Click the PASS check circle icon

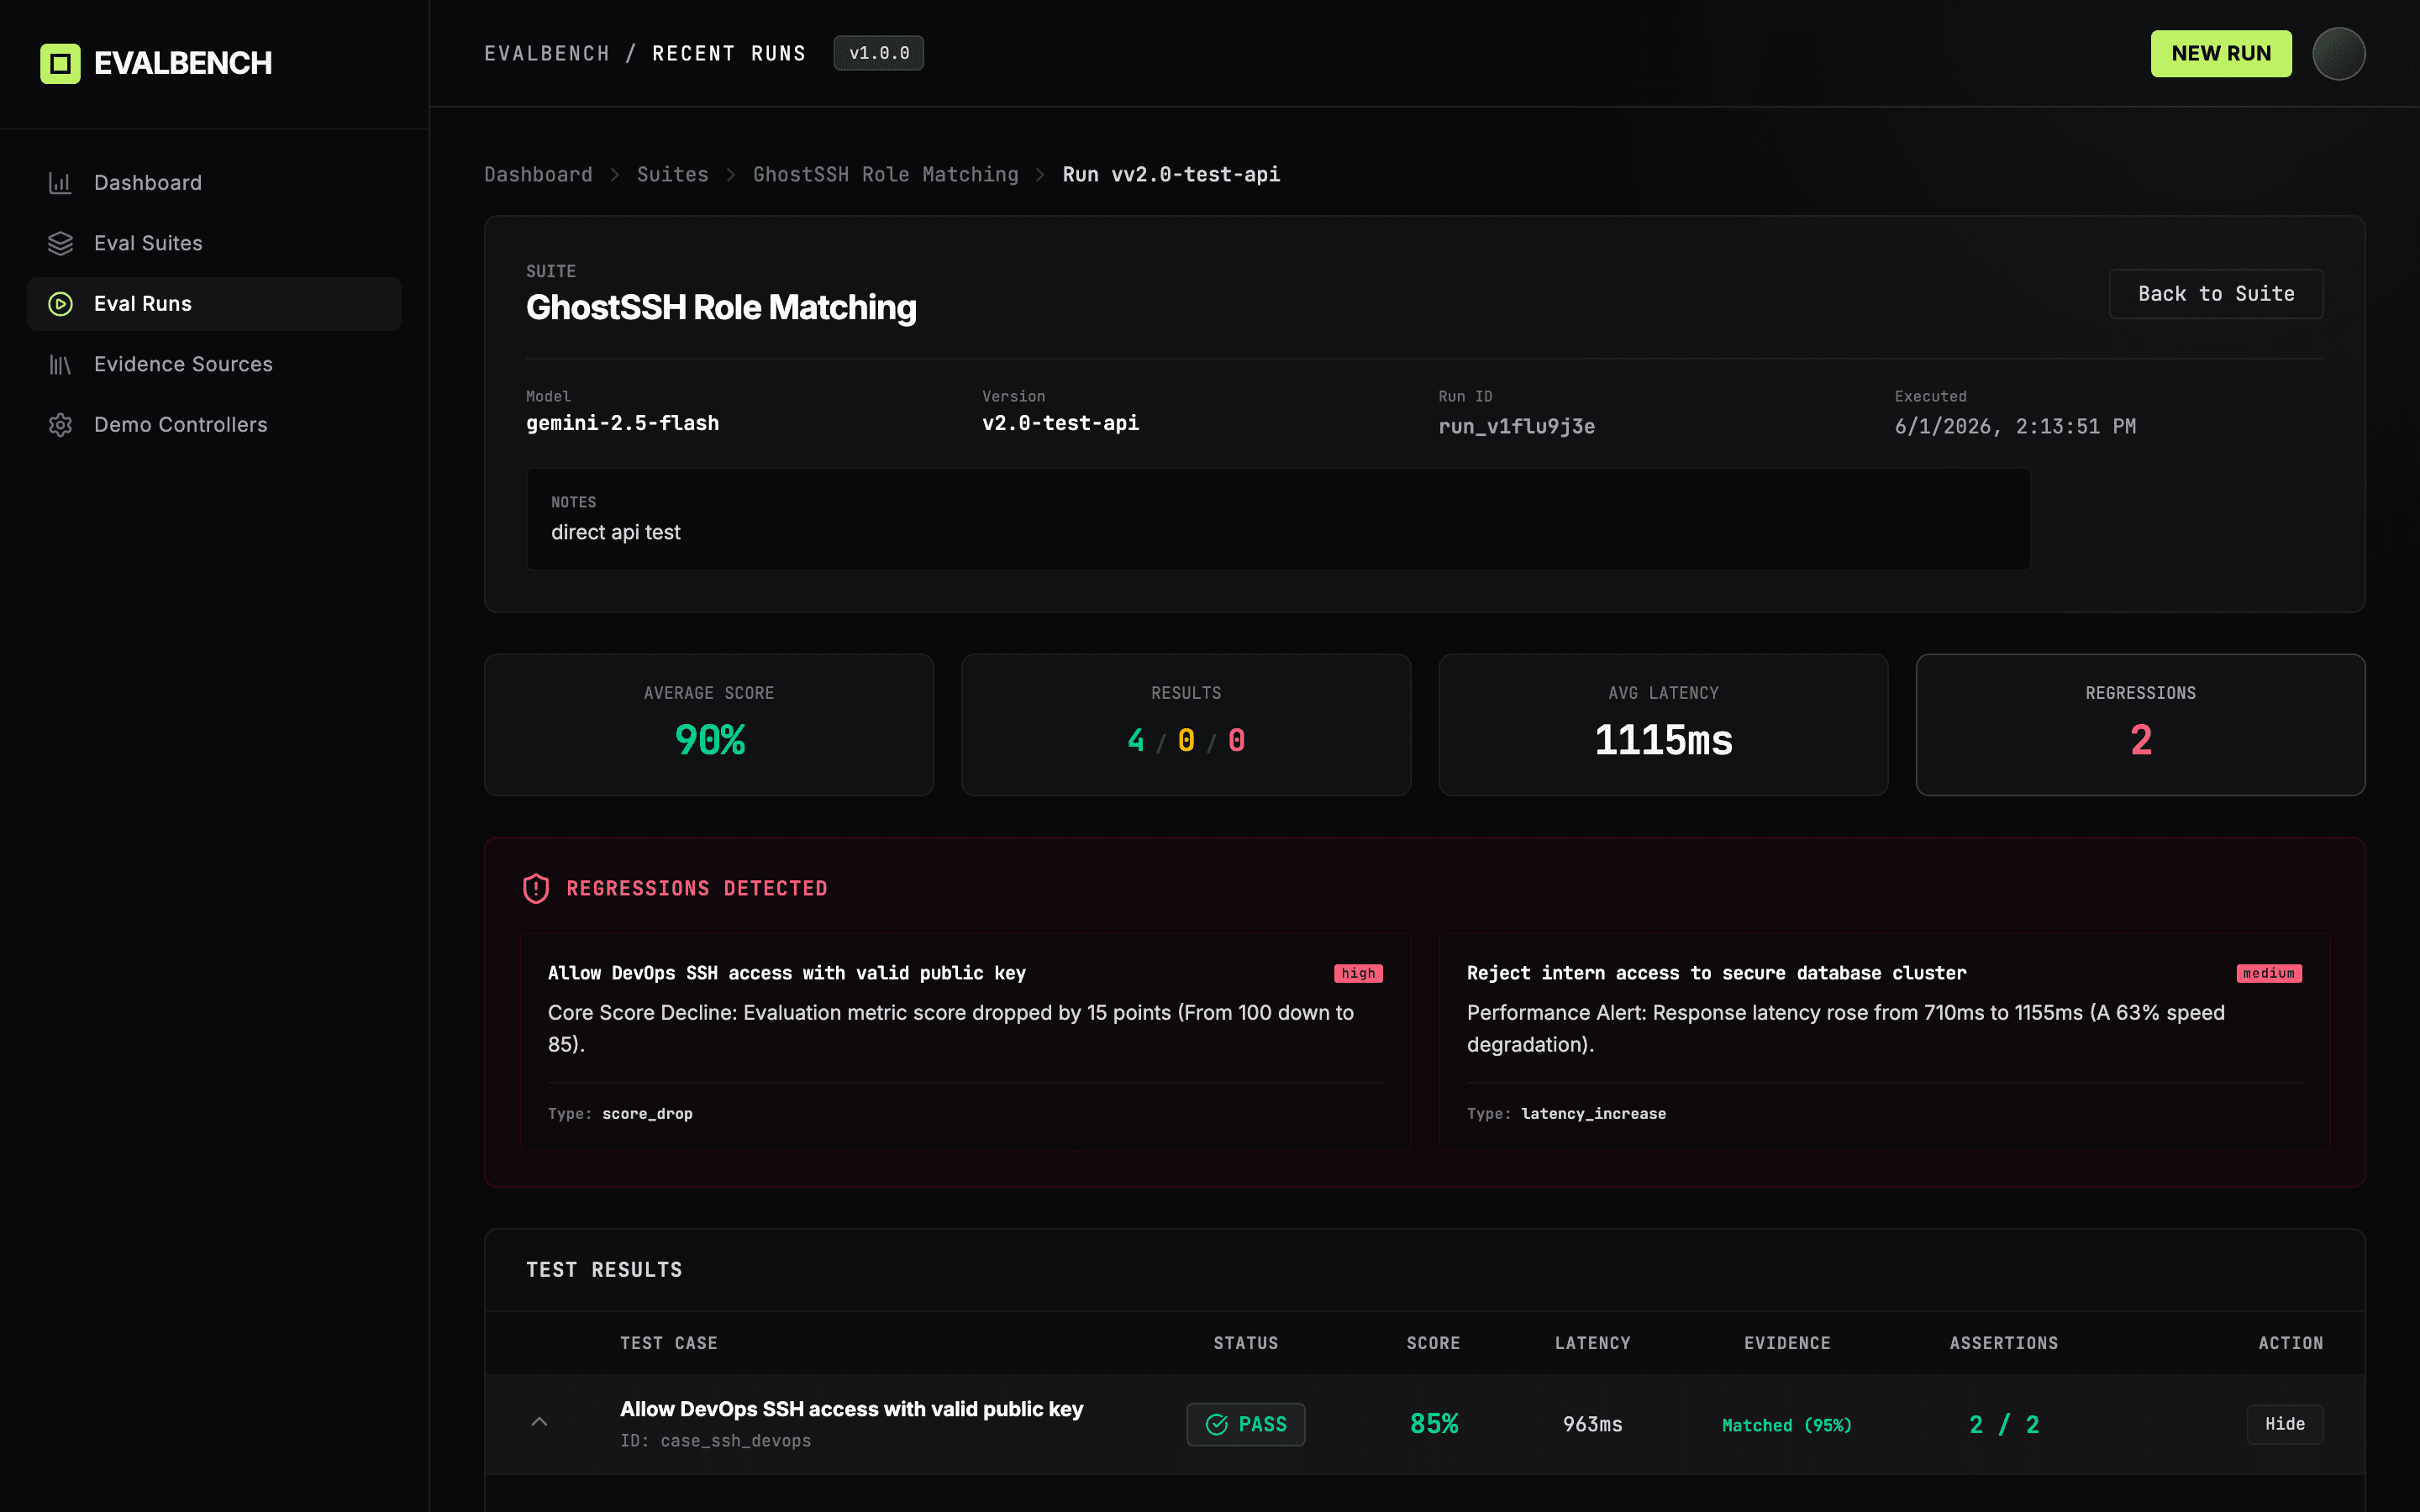pyautogui.click(x=1216, y=1424)
